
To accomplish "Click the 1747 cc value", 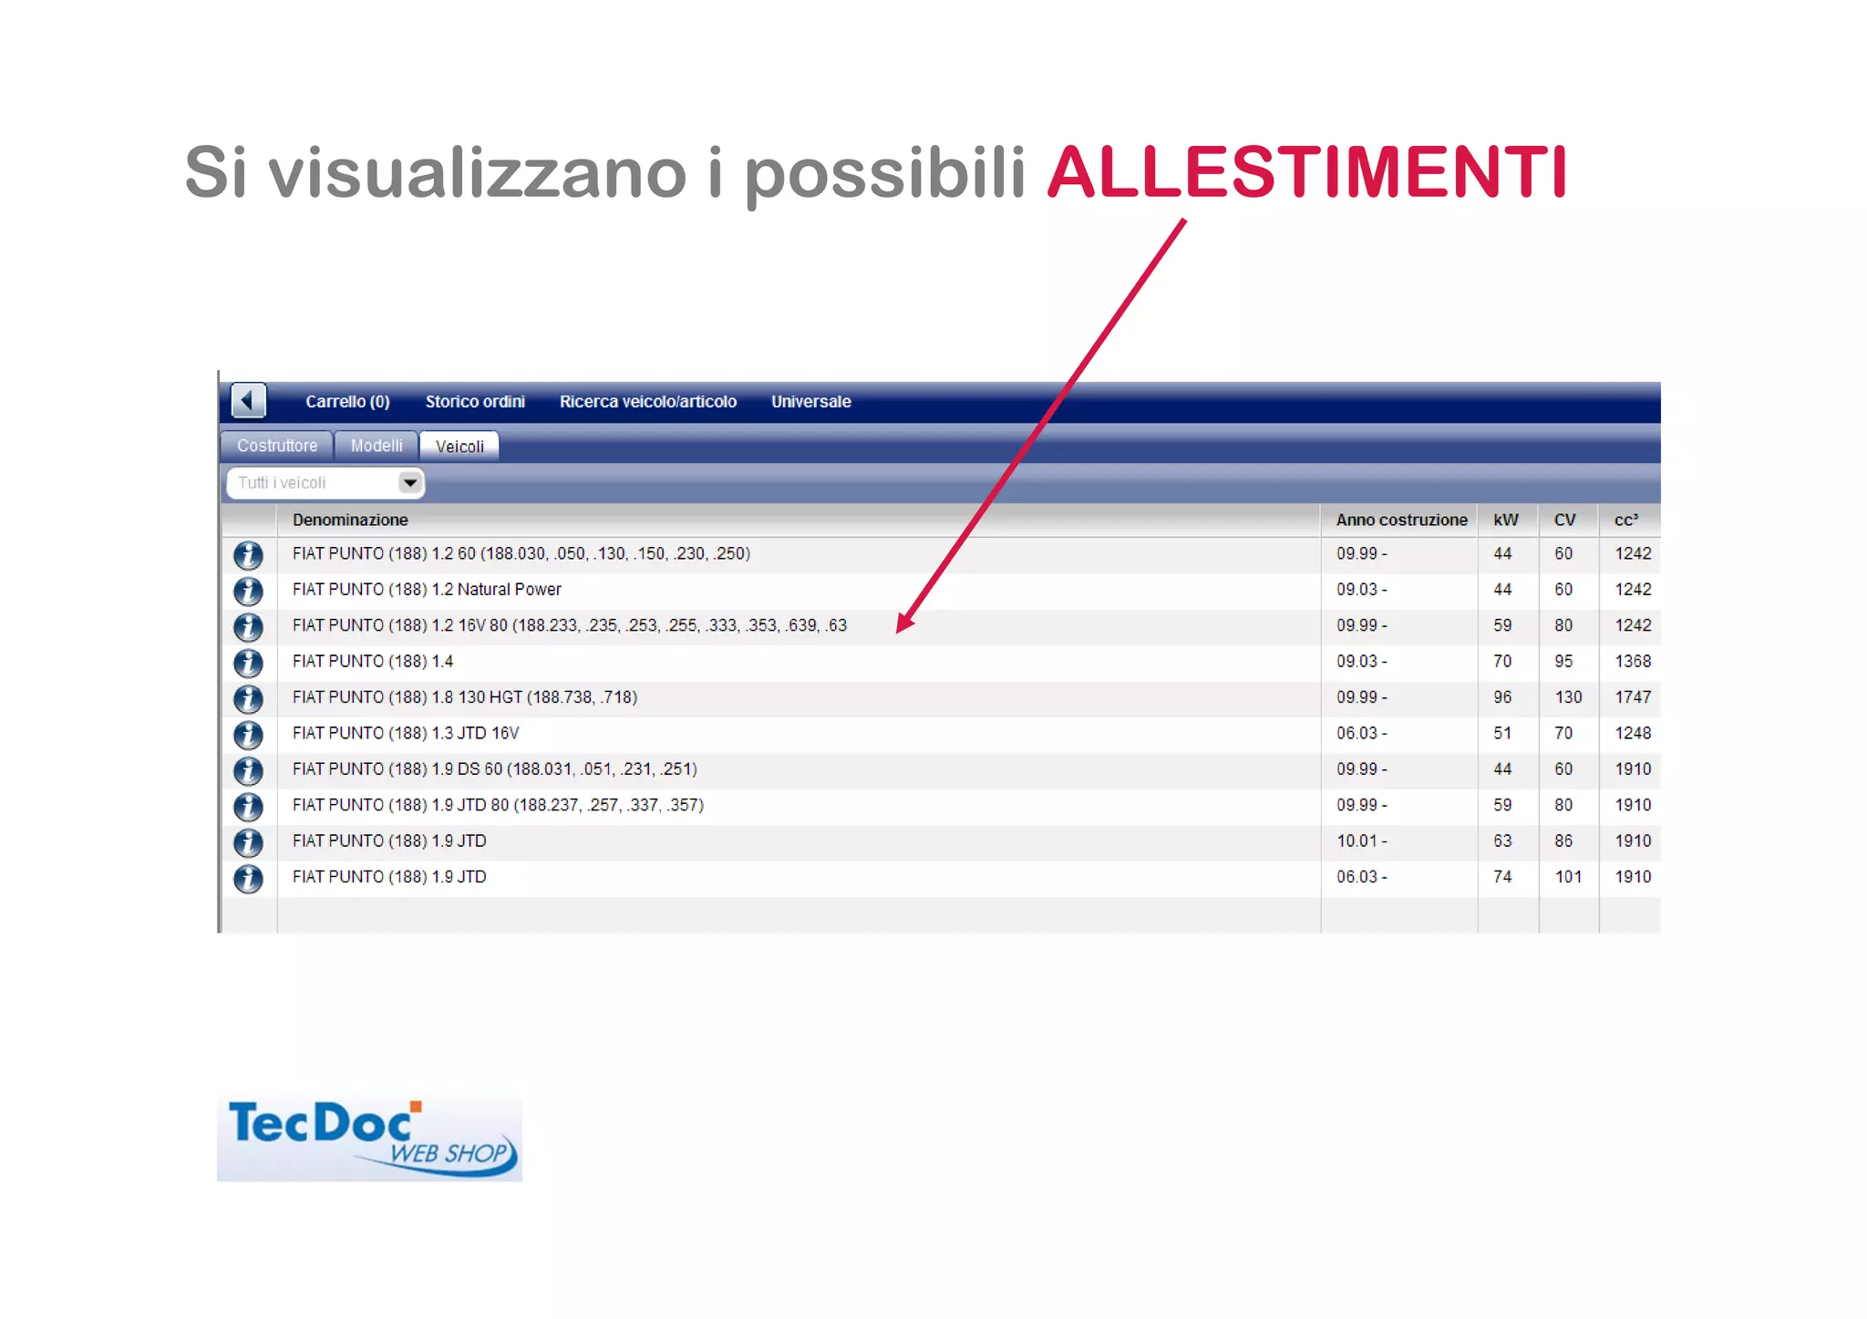I will (x=1633, y=697).
